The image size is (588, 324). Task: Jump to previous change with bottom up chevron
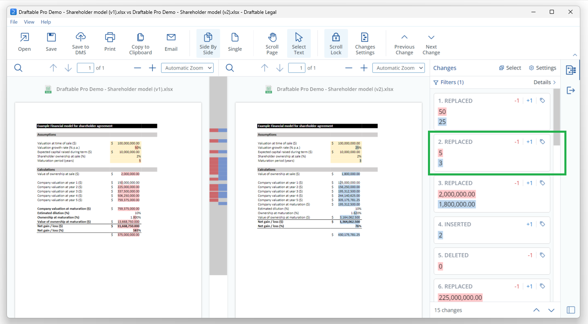(536, 310)
